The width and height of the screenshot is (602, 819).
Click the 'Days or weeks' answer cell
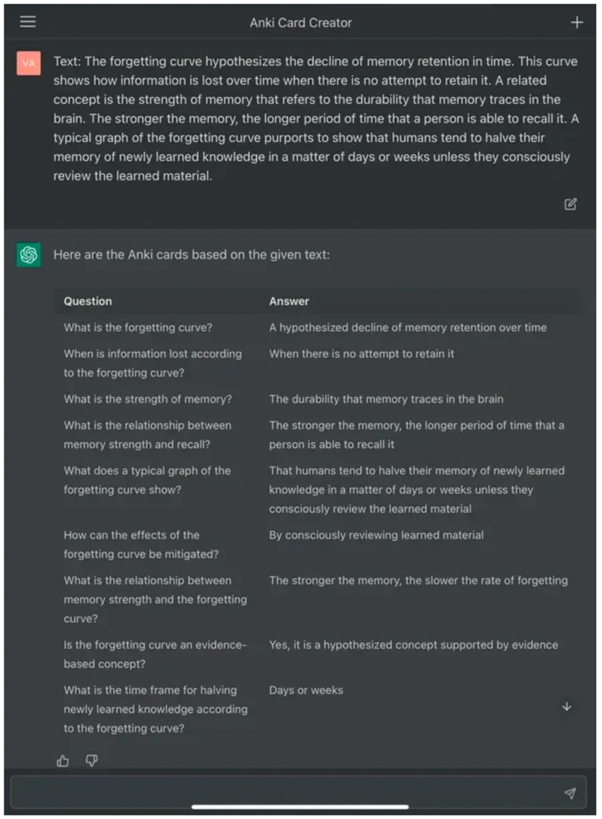click(x=306, y=690)
